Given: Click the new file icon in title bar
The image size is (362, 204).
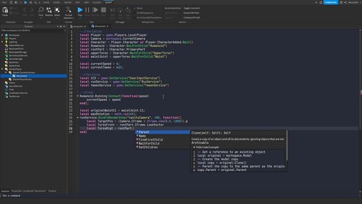Looking at the screenshot, I should coord(11,2).
